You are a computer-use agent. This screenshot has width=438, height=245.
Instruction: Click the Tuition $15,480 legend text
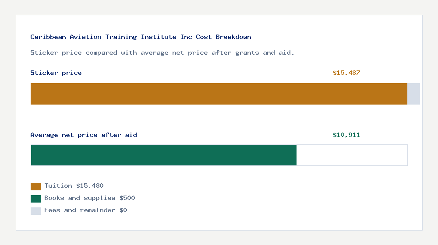pos(74,186)
